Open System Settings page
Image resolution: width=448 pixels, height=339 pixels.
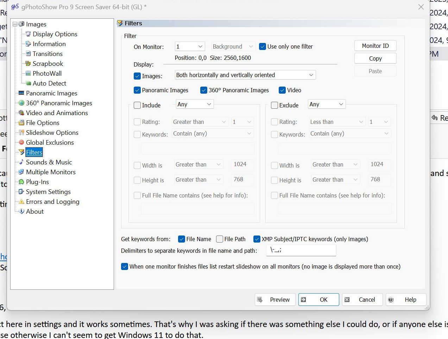click(48, 192)
